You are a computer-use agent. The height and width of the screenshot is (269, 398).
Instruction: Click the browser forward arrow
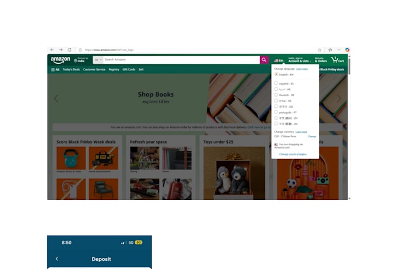click(61, 50)
